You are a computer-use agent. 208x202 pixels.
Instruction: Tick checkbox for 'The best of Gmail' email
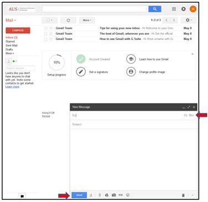click(46, 34)
